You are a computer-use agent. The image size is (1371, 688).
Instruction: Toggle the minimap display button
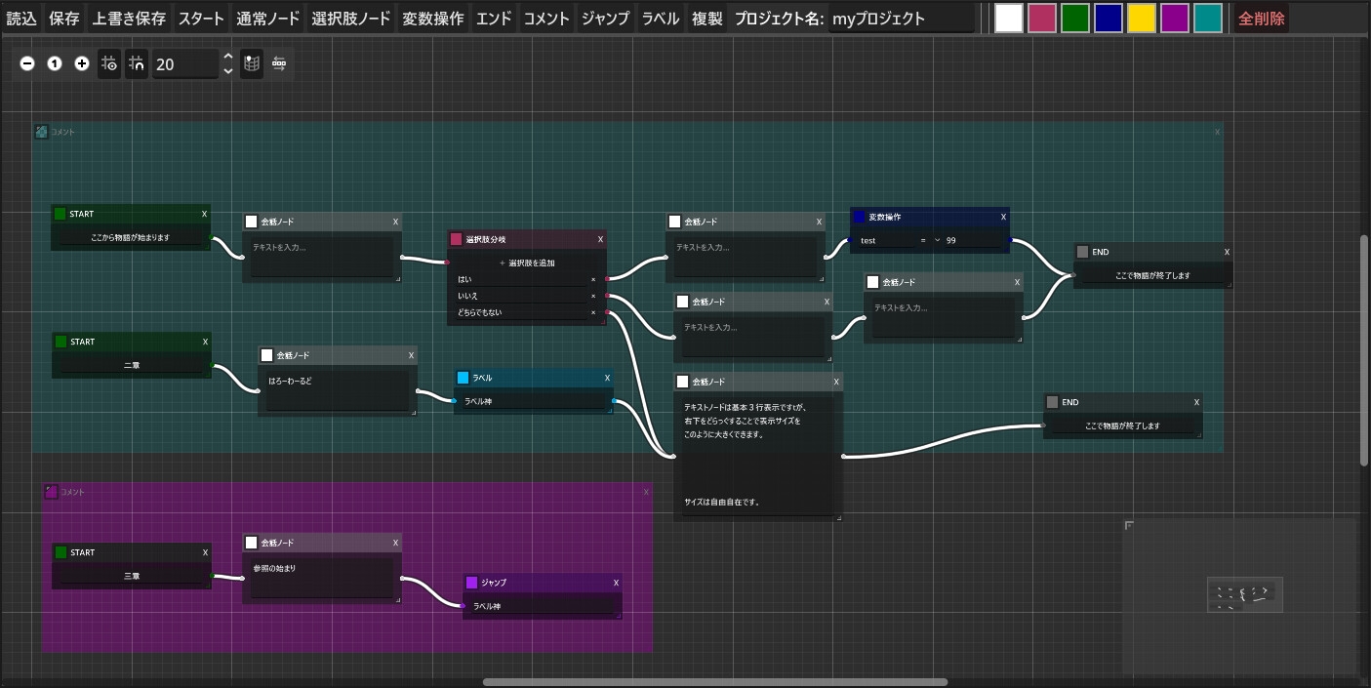[x=252, y=63]
